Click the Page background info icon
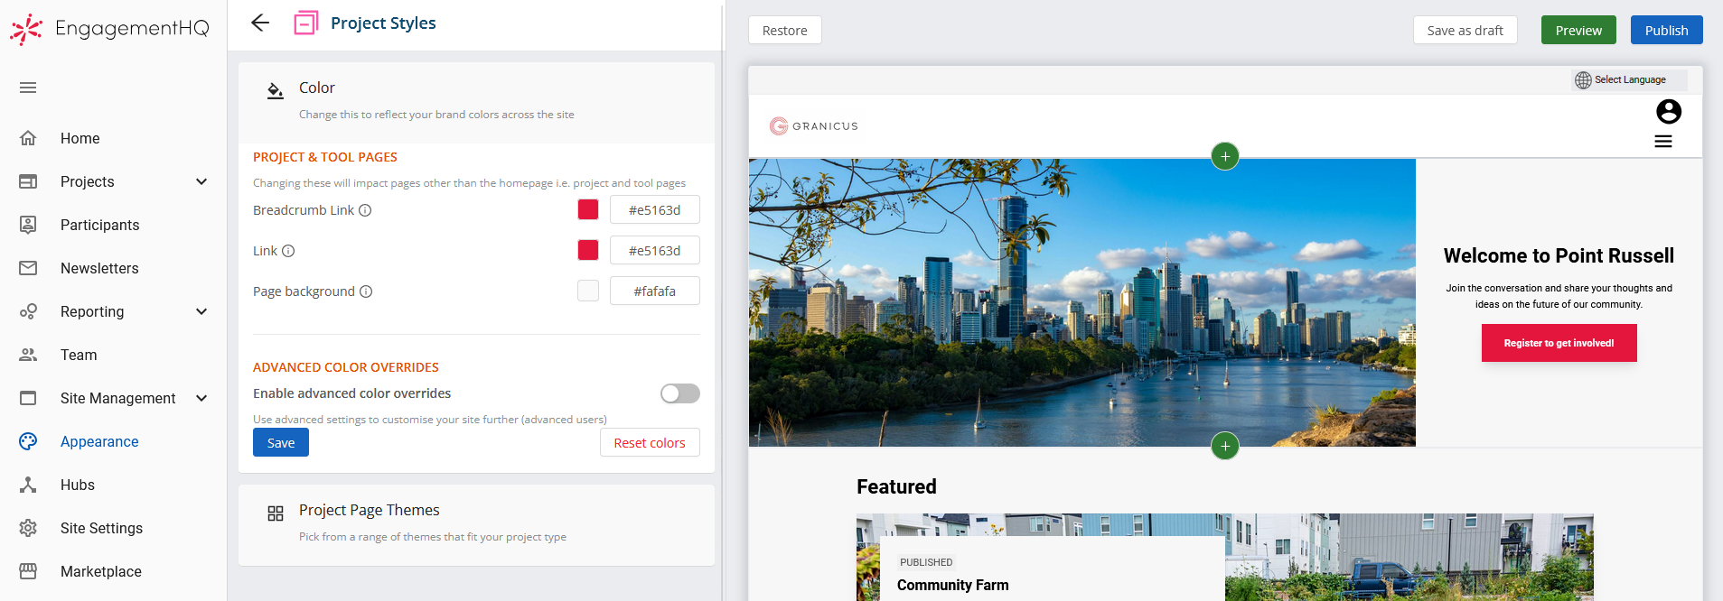Image resolution: width=1723 pixels, height=601 pixels. tap(366, 291)
